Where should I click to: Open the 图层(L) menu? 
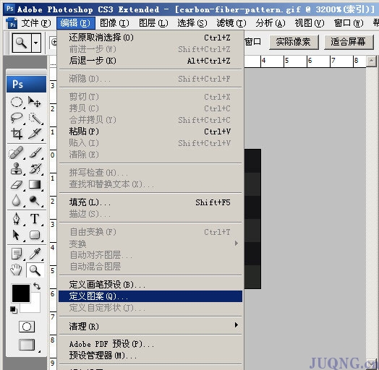[153, 23]
